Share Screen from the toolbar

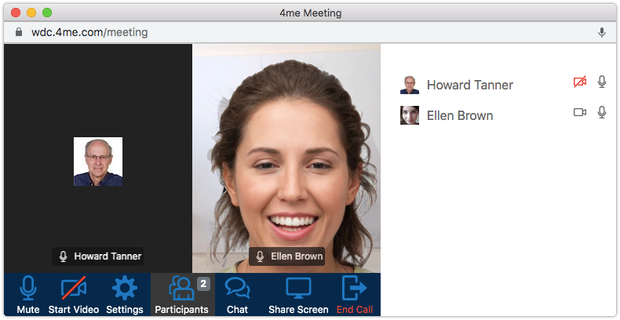pos(298,295)
